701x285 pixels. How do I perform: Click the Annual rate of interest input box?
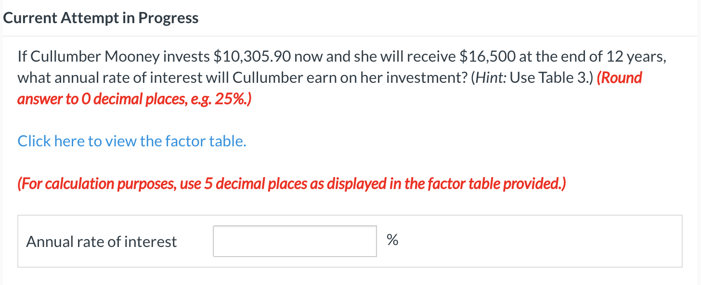(294, 241)
